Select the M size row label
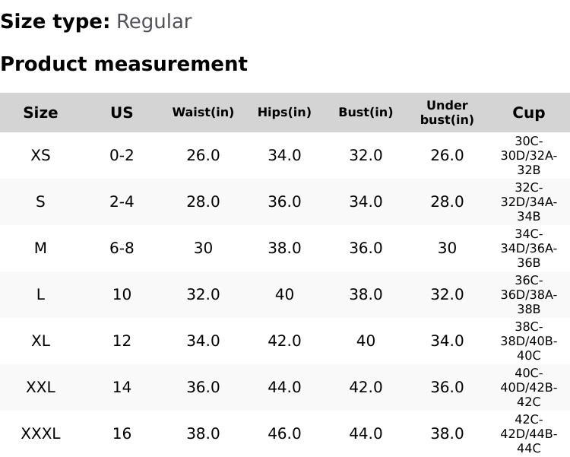Image resolution: width=570 pixels, height=457 pixels. [x=40, y=248]
